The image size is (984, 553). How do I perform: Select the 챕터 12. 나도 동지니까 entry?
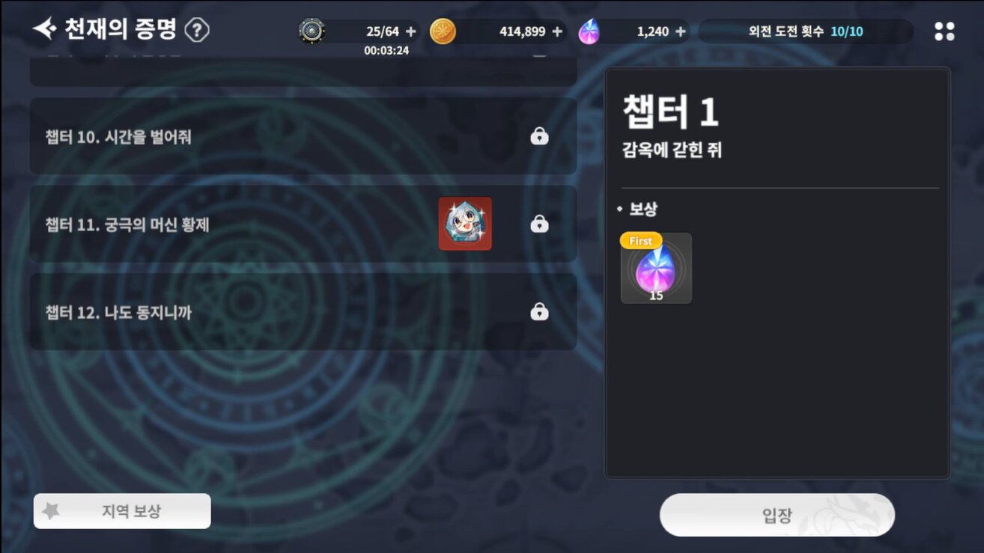coord(303,311)
